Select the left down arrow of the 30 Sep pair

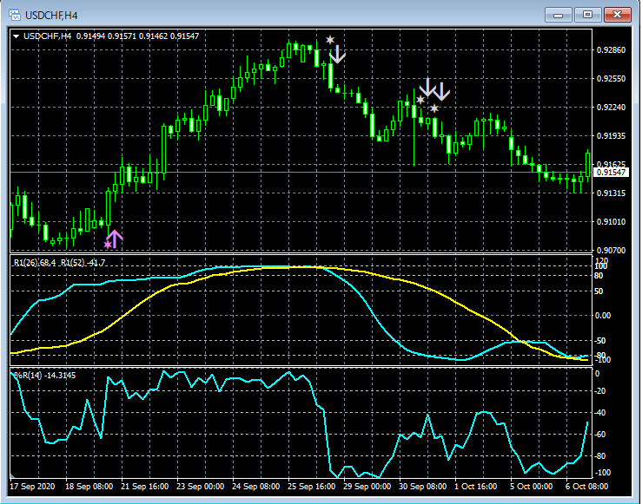click(x=427, y=88)
